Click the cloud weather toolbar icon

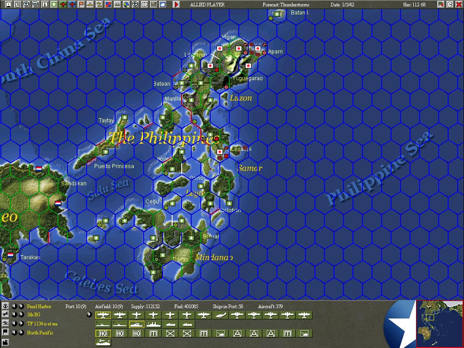click(163, 4)
